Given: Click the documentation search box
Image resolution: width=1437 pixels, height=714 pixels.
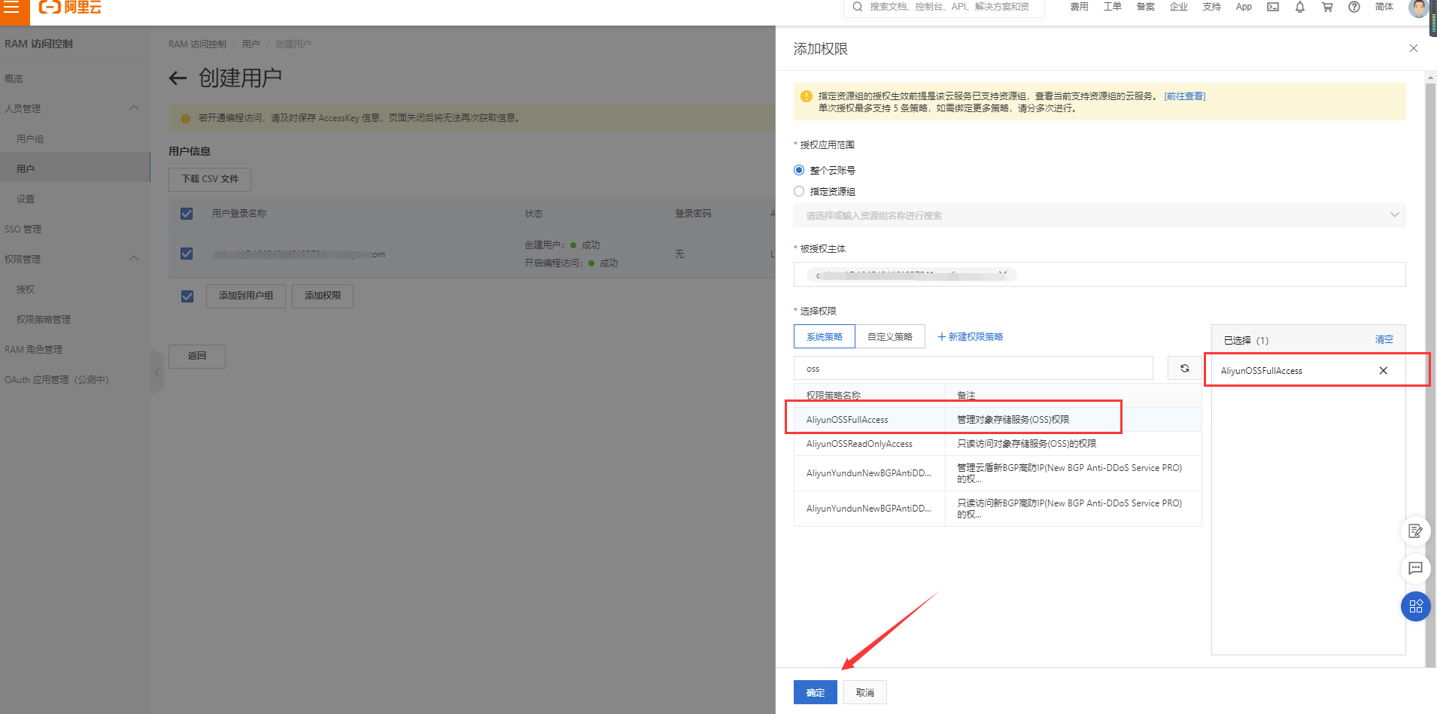Looking at the screenshot, I should click(944, 7).
